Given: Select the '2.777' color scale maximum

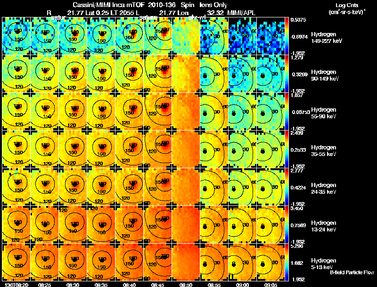Looking at the screenshot, I should click(297, 171).
